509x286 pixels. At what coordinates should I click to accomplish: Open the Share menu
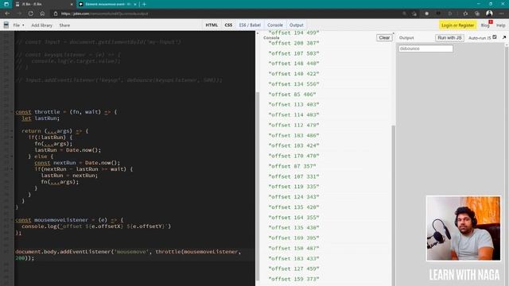[64, 25]
